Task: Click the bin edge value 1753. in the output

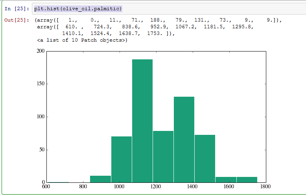Action: [155, 33]
